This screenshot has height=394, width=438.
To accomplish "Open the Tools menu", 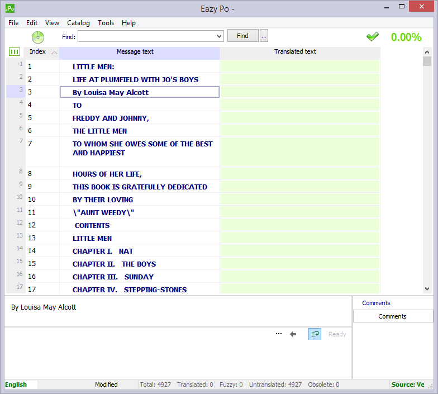I will coord(106,23).
